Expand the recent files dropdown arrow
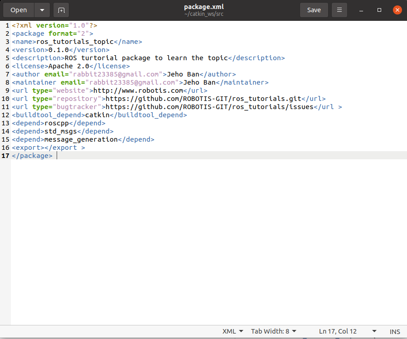Viewport: 407px width, 339px height. (42, 10)
